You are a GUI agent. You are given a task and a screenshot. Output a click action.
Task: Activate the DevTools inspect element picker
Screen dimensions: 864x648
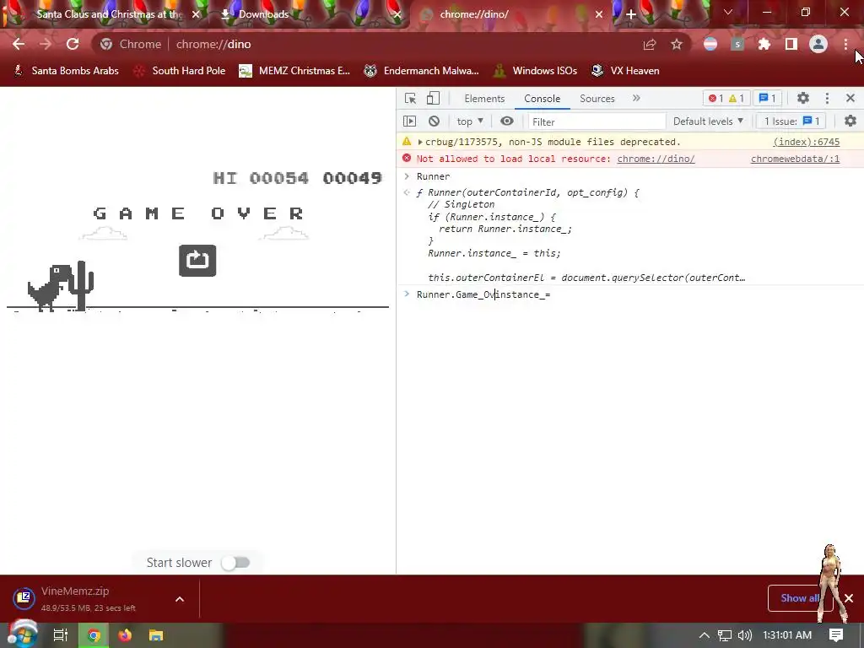click(411, 99)
